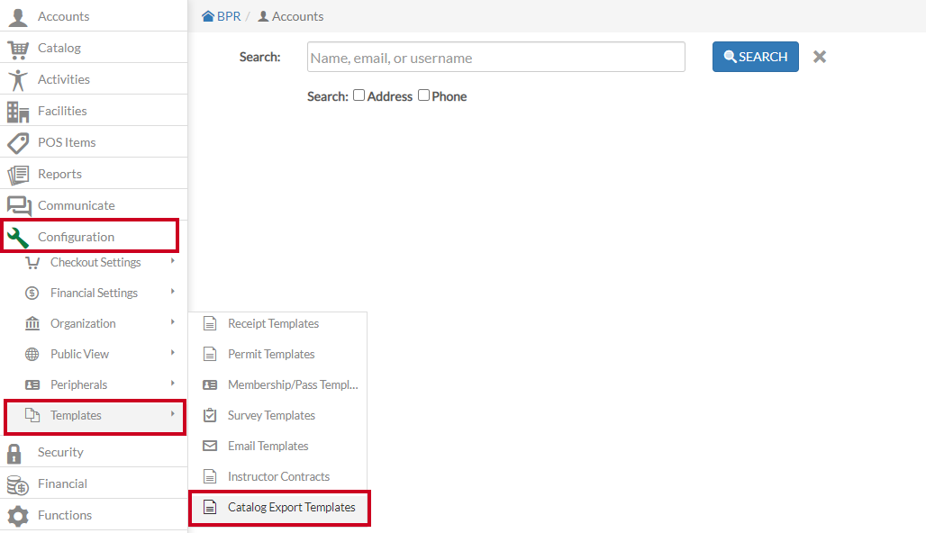Click the Membership/Pass Templates card icon
The width and height of the screenshot is (926, 533).
(x=210, y=384)
